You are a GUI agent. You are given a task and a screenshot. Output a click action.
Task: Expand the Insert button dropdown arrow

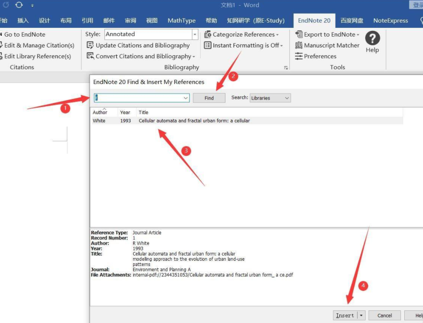[x=361, y=316]
